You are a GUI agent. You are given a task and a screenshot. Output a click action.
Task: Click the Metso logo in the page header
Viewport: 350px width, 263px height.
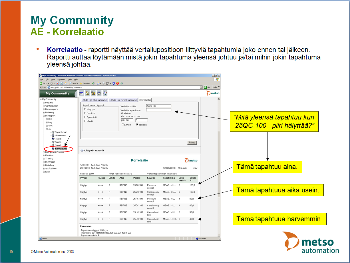click(x=213, y=93)
